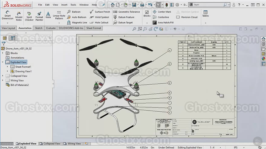Select Drone_Asm_v001_04_02 root node

click(x=16, y=48)
